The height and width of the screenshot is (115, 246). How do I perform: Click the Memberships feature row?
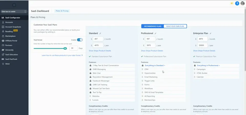point(163,100)
